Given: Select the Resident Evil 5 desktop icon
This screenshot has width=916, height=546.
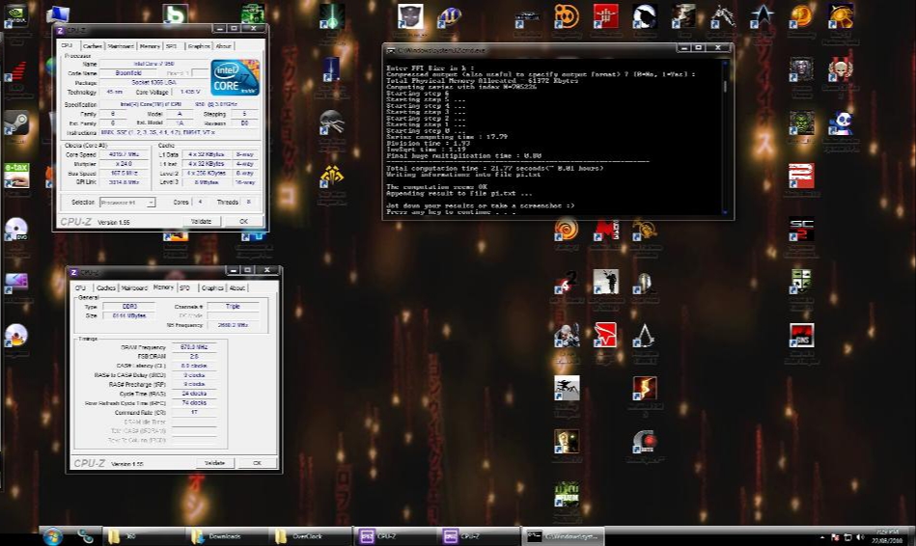Looking at the screenshot, I should [x=645, y=389].
